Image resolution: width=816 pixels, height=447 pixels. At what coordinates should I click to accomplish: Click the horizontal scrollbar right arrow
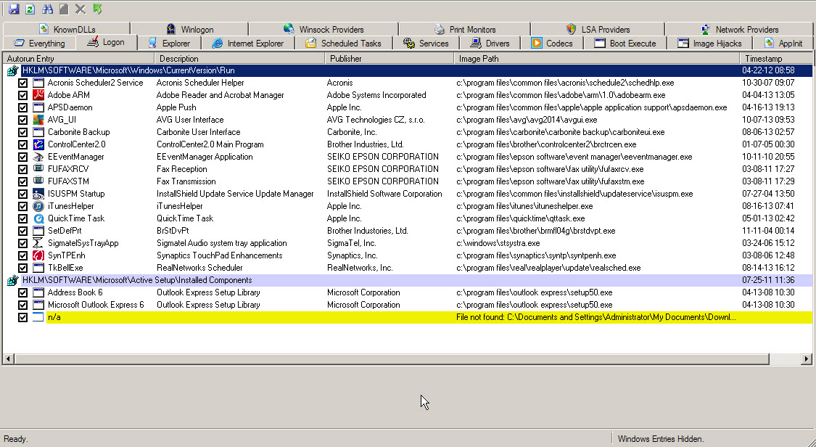point(807,358)
